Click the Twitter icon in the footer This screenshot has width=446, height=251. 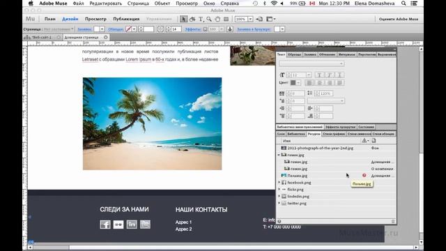coord(145,225)
